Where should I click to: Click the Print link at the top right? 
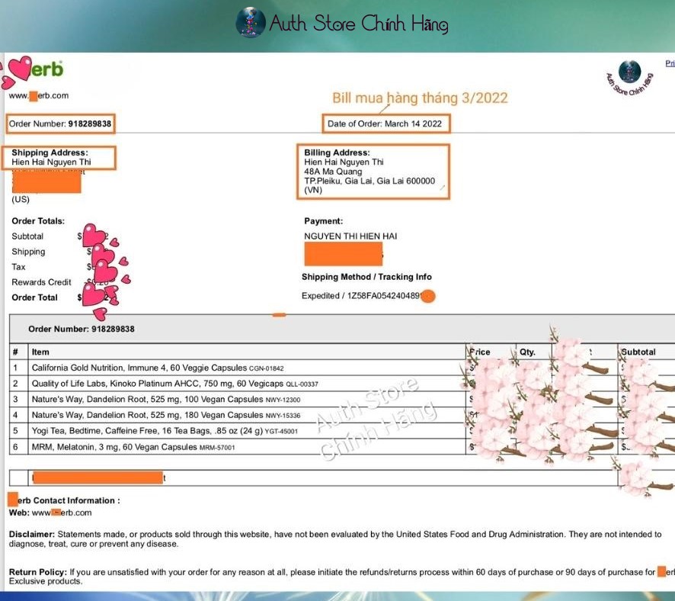point(670,63)
